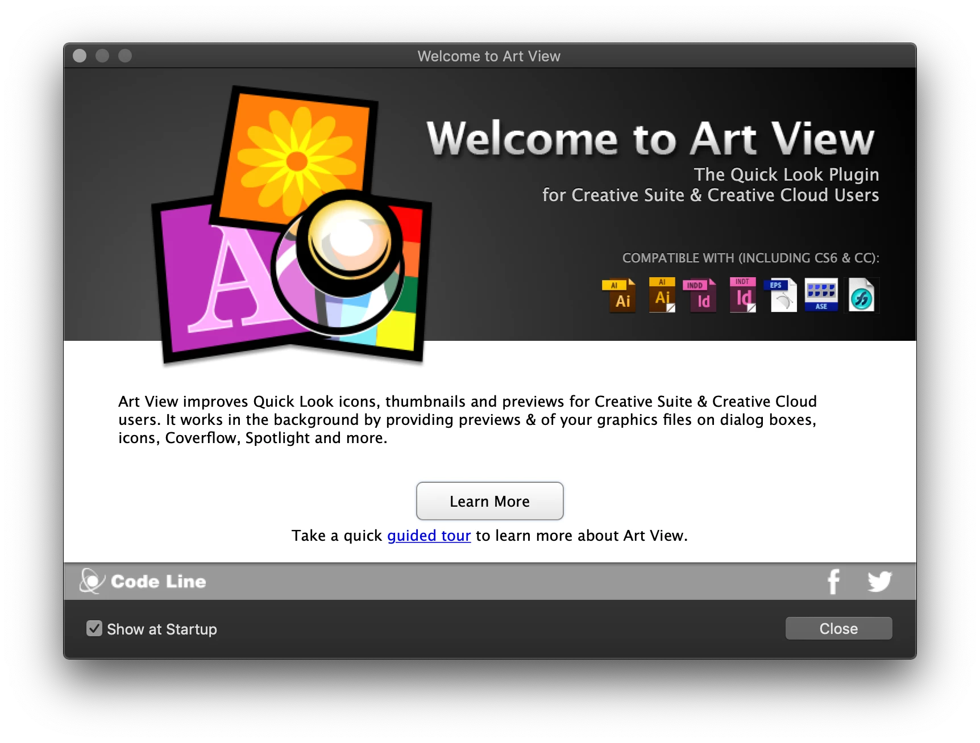
Task: Click the Flash file icon
Action: pyautogui.click(x=862, y=295)
